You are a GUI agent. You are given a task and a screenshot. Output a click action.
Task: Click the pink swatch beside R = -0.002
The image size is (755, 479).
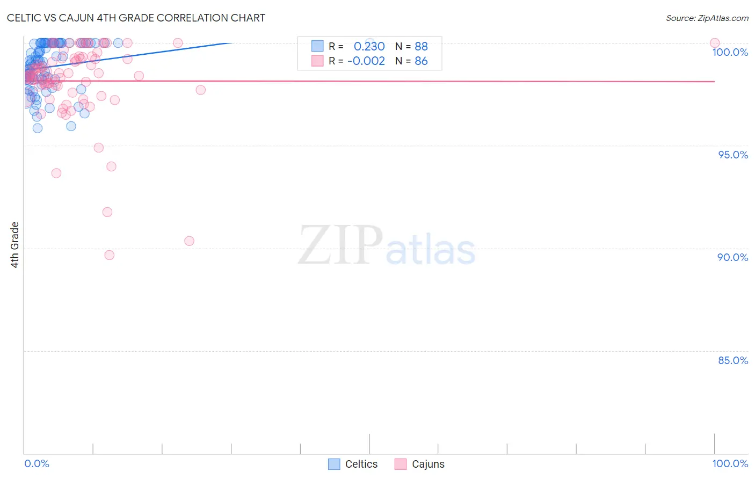pos(317,61)
